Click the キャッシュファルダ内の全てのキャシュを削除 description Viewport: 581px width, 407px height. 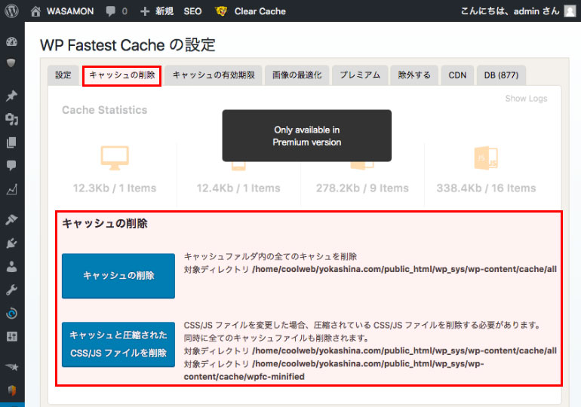click(x=270, y=256)
